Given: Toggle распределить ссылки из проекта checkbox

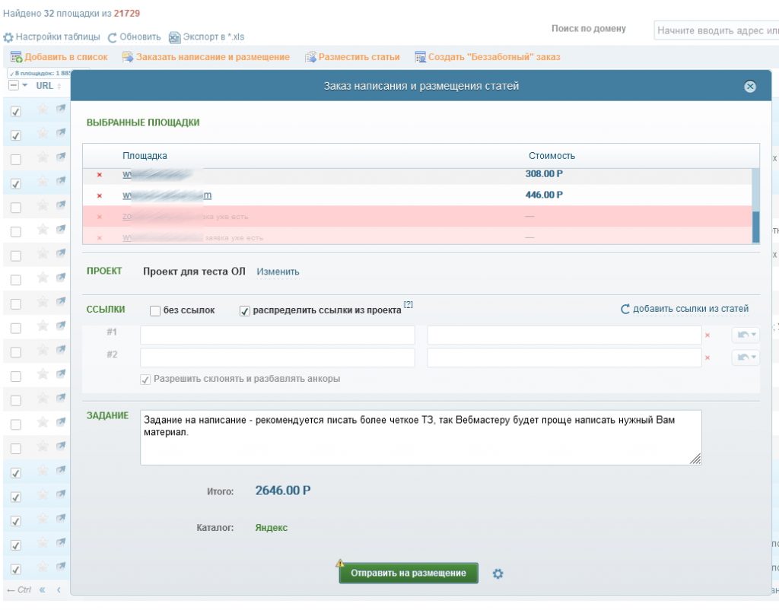Looking at the screenshot, I should coord(244,311).
